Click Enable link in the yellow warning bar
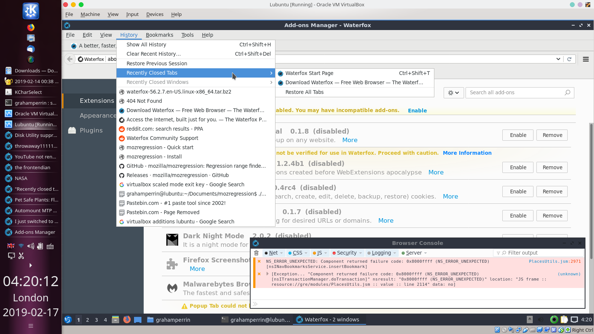 [417, 111]
